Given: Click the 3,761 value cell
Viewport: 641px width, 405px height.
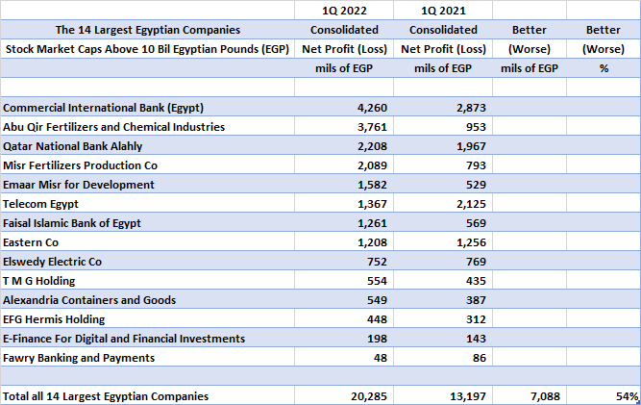Looking at the screenshot, I should [x=344, y=126].
